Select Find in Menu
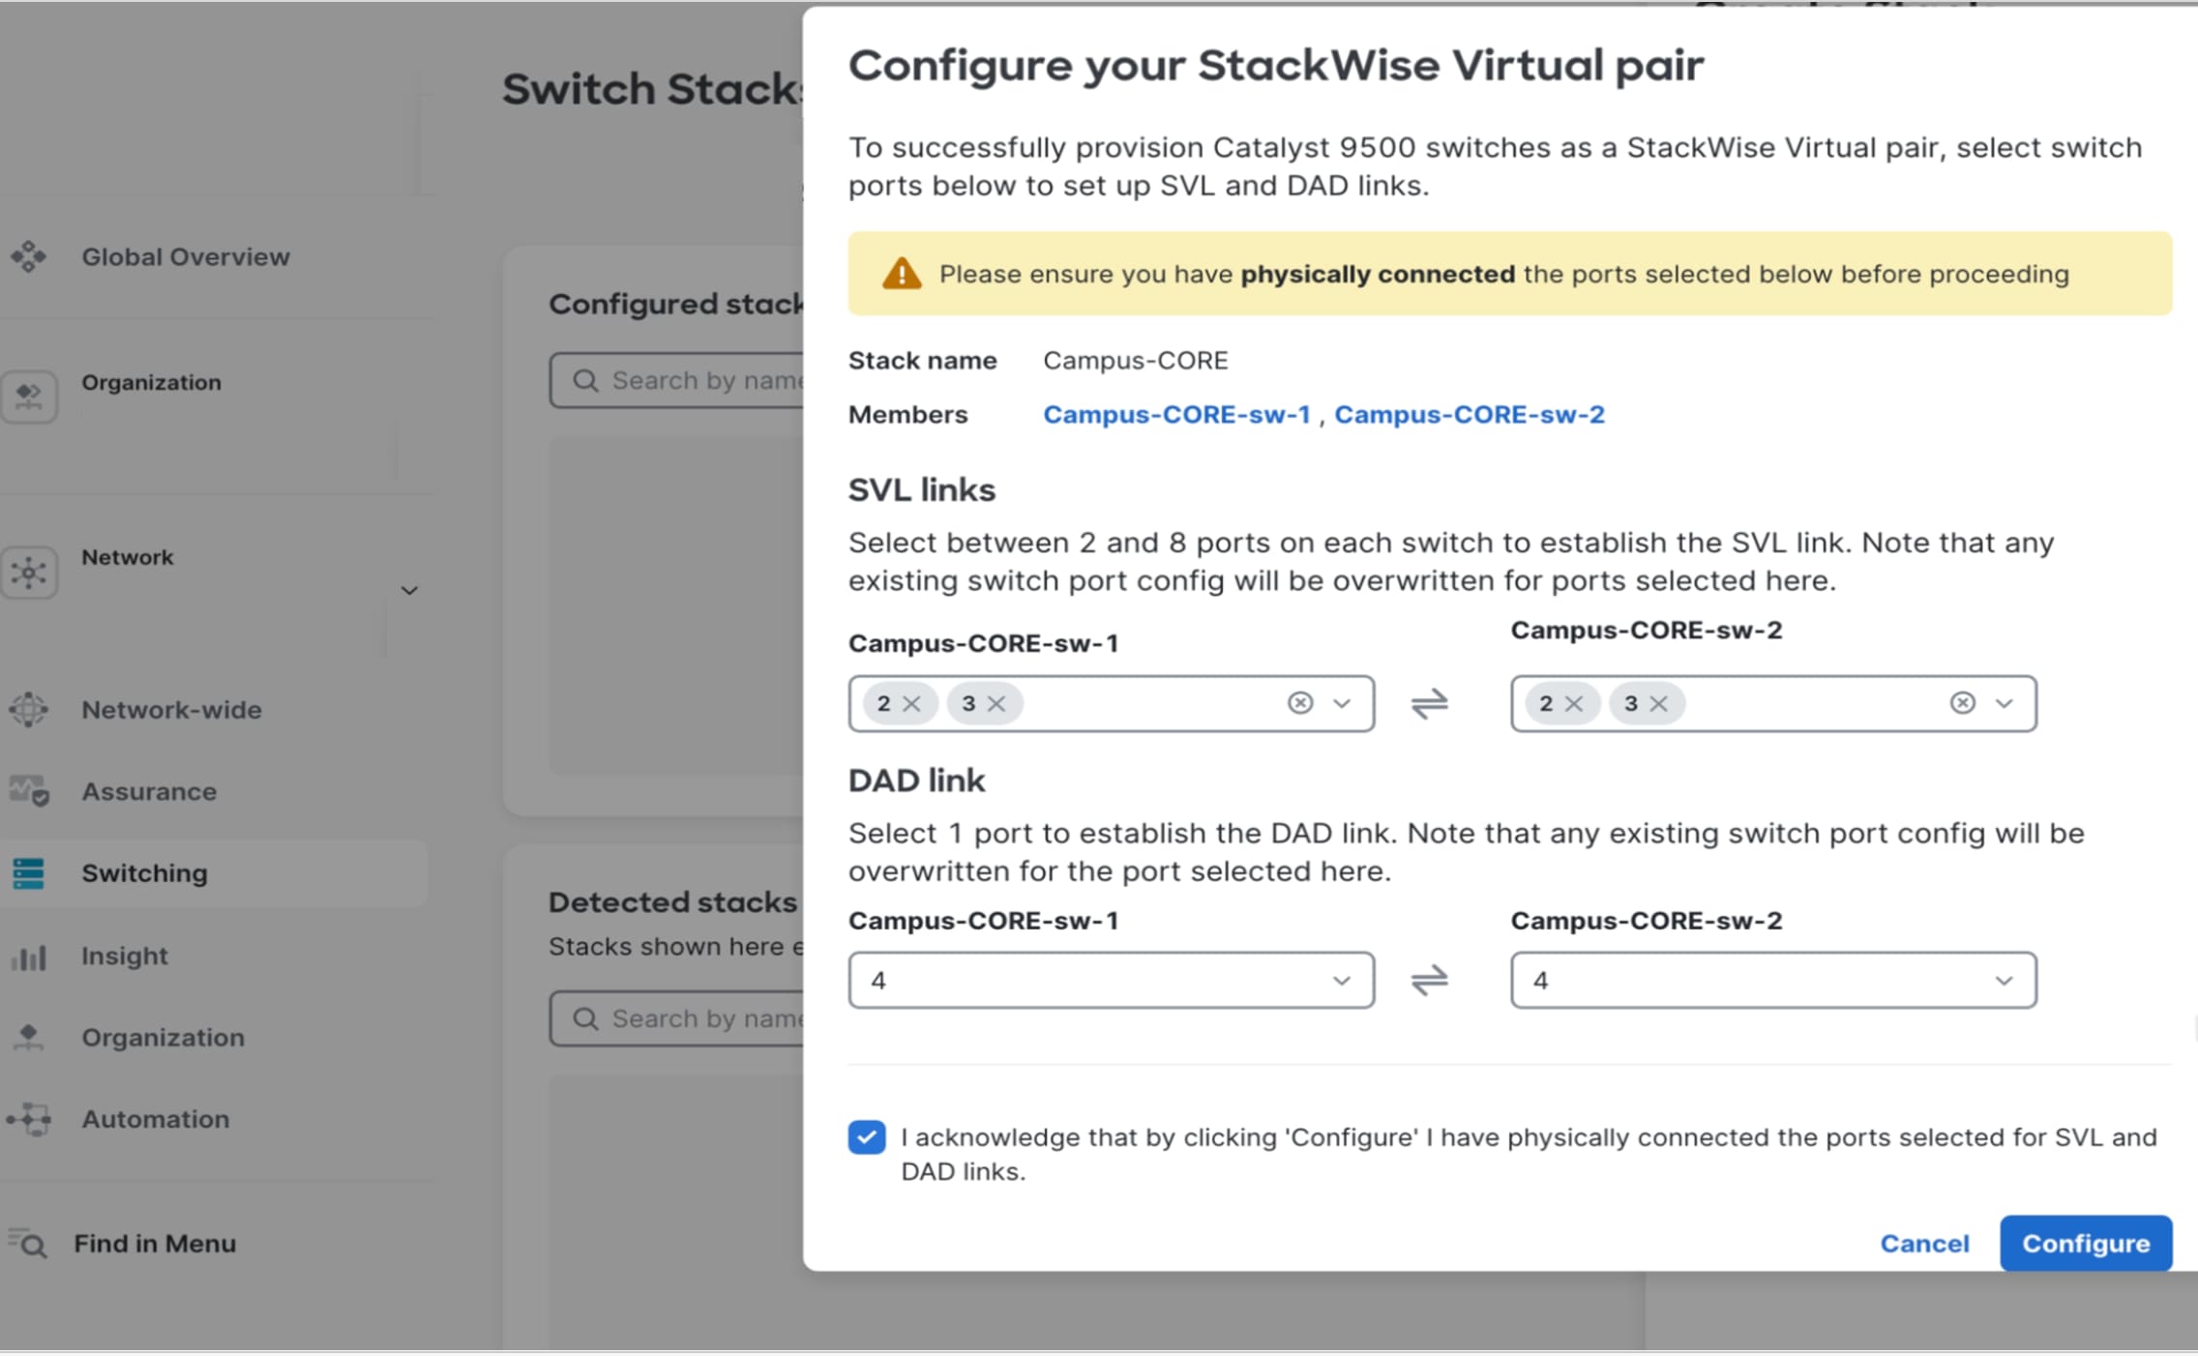 pyautogui.click(x=155, y=1244)
